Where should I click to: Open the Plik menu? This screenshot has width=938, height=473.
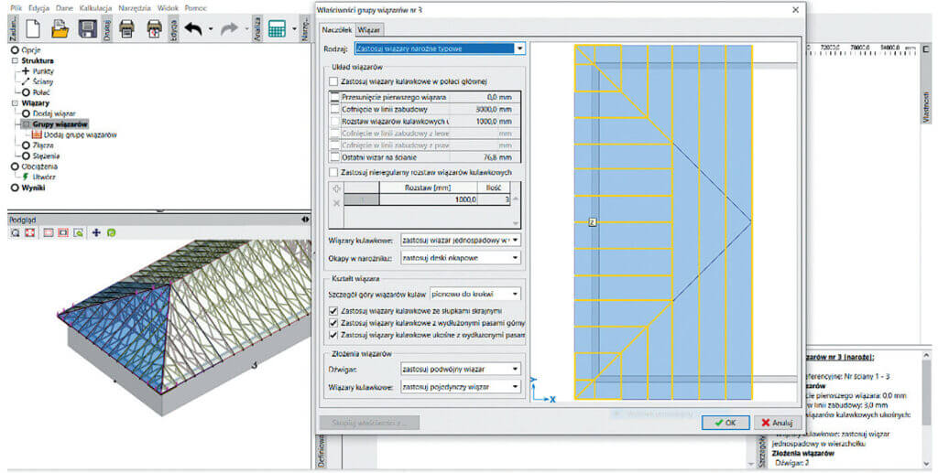tap(16, 8)
